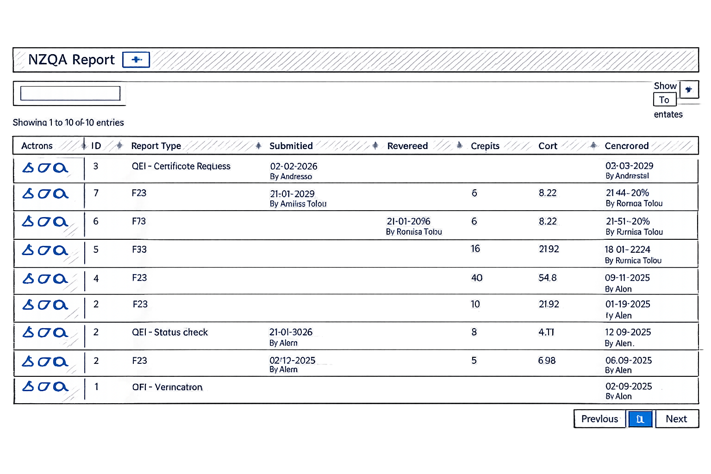This screenshot has height=474, width=711.
Task: Click the plus button beside NZQA Report
Action: point(136,60)
